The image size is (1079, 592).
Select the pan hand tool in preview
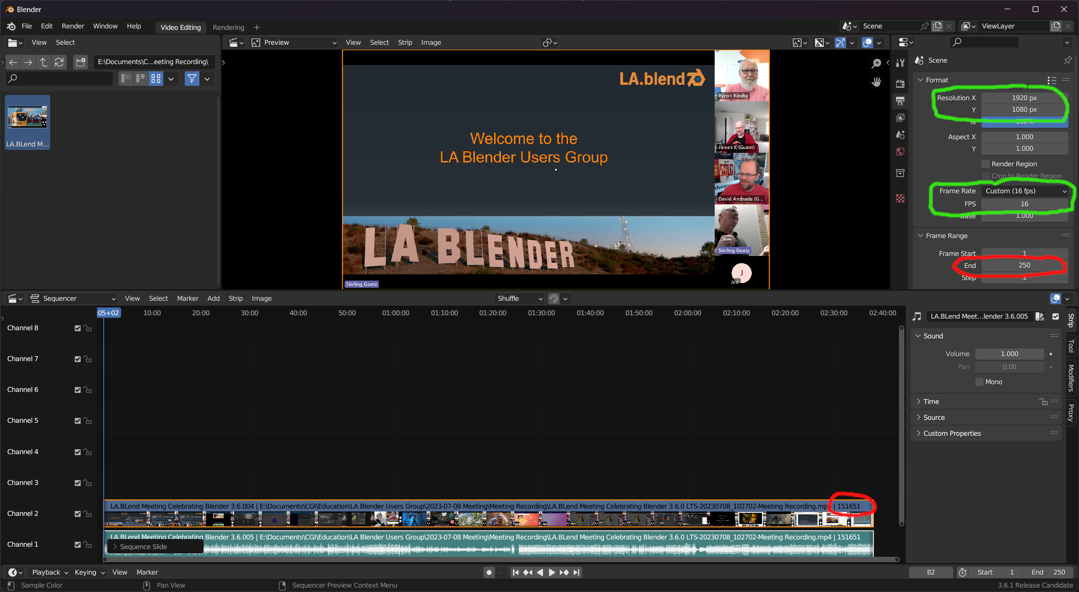tap(876, 82)
